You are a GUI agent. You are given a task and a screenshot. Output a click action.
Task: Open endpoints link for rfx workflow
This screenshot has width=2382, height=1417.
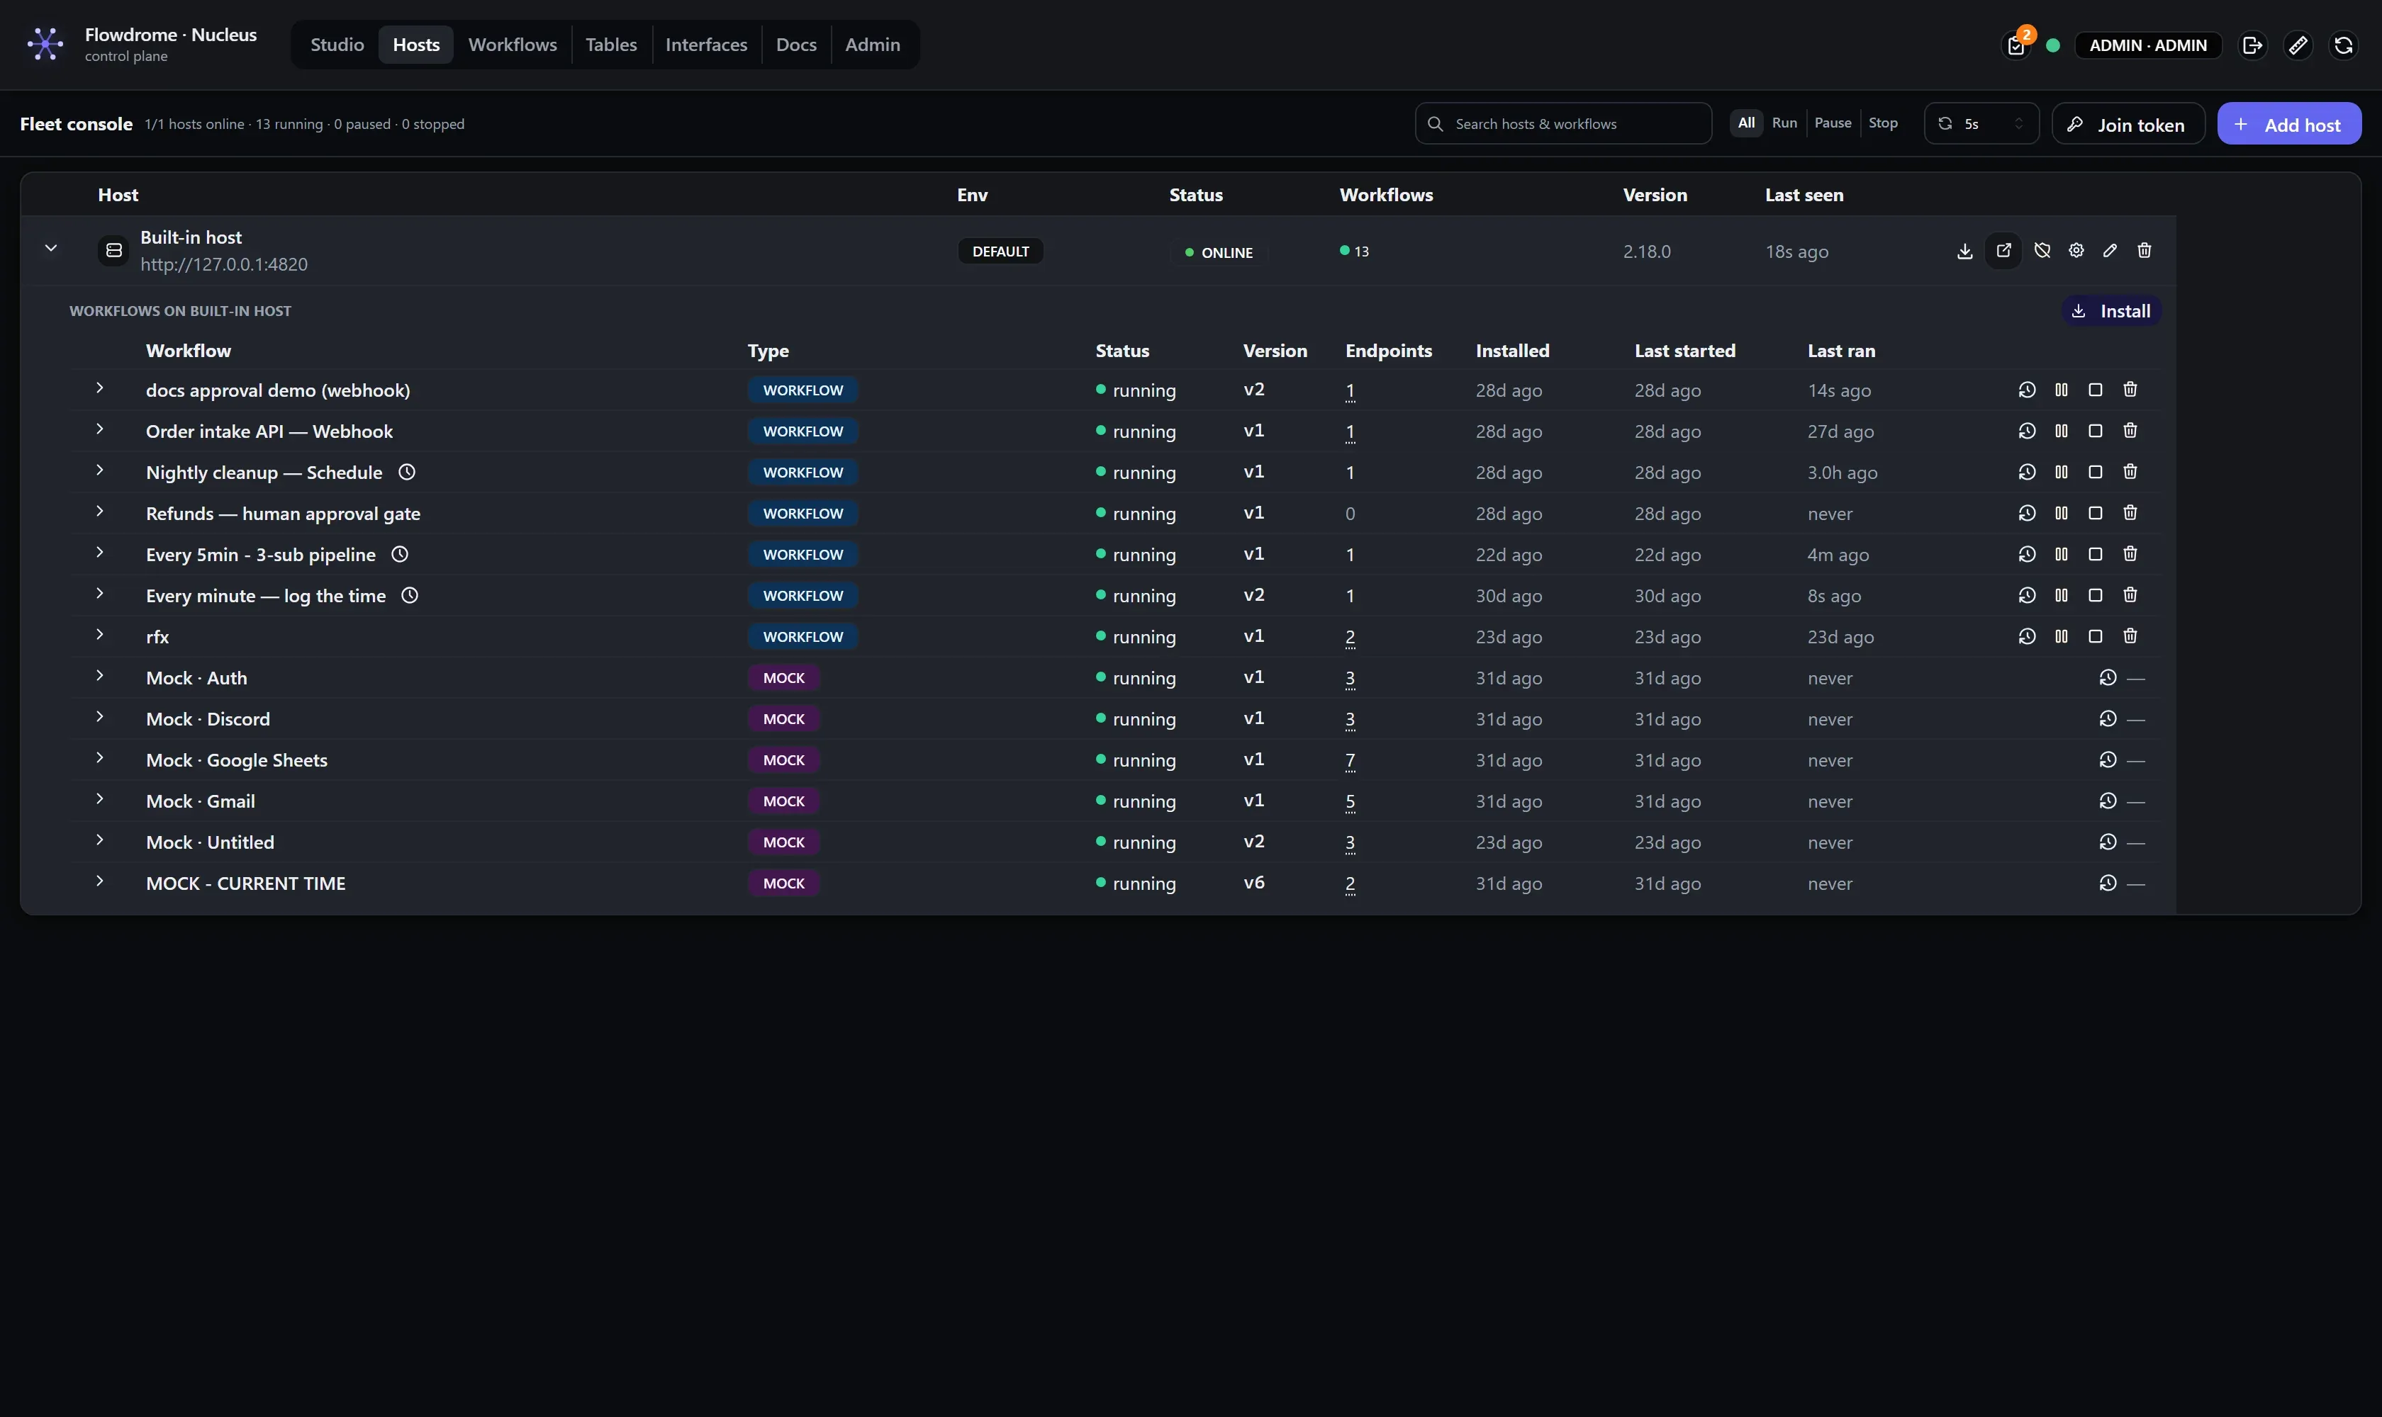(1349, 637)
